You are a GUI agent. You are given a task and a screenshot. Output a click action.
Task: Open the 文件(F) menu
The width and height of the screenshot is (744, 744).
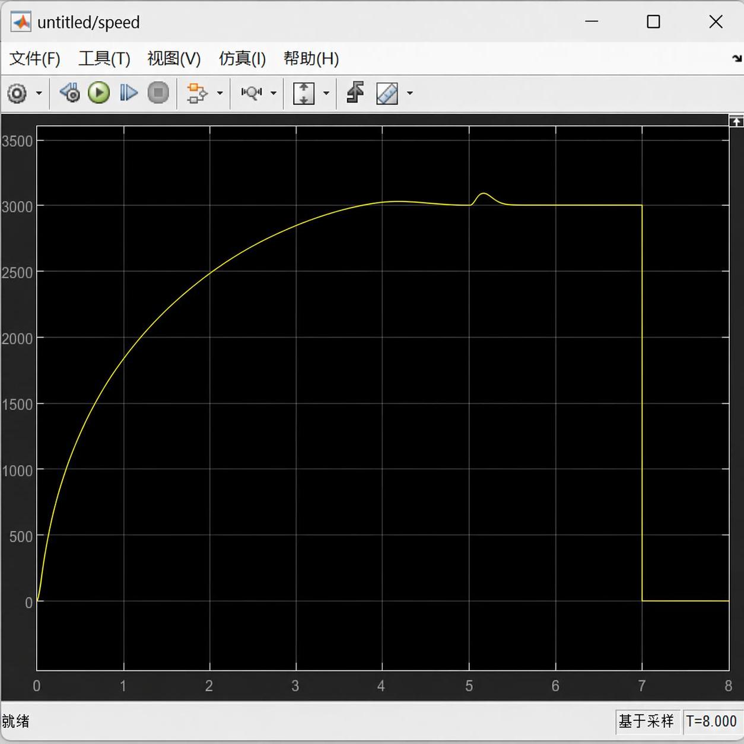tap(35, 59)
